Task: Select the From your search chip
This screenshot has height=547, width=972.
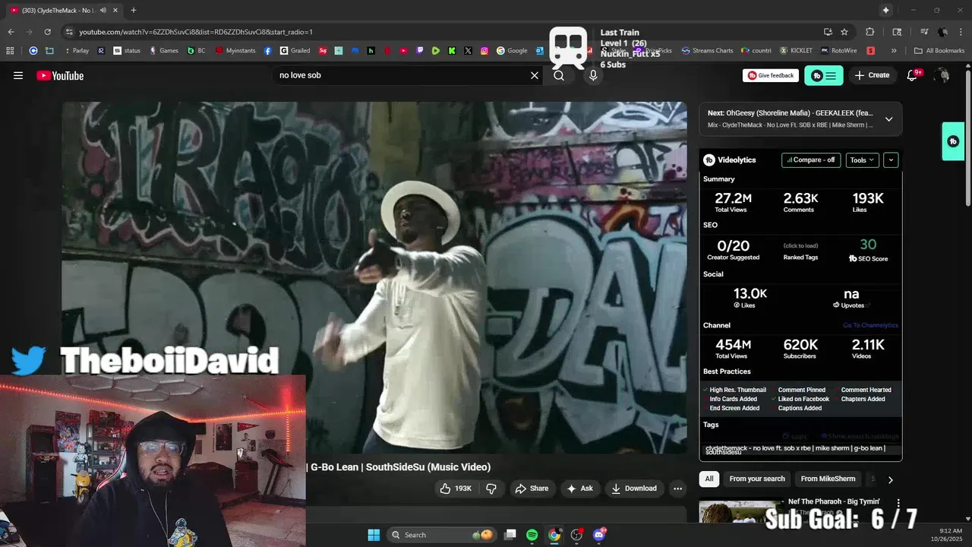Action: 757,479
